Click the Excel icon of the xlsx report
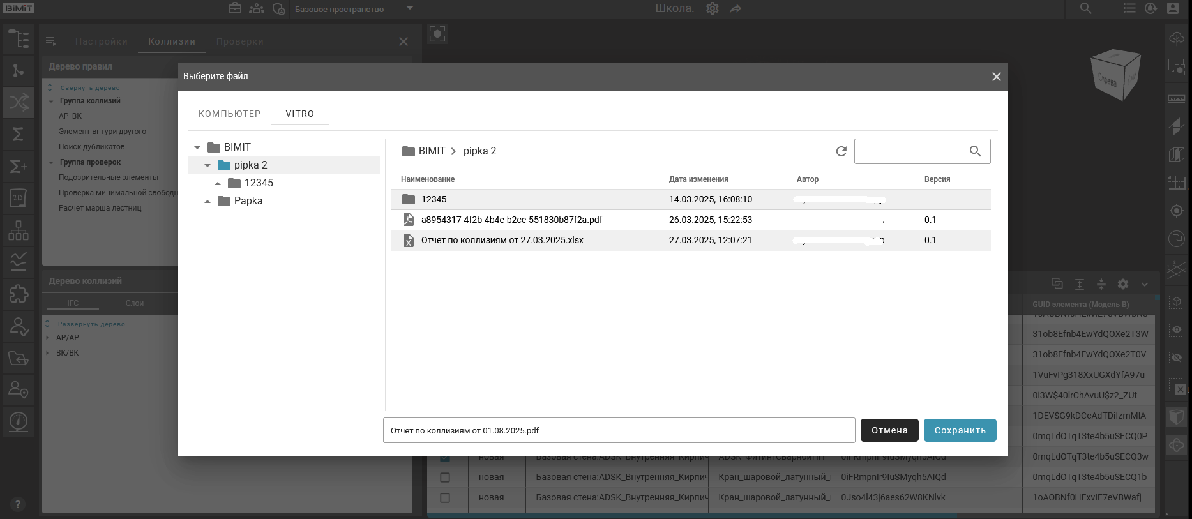The height and width of the screenshot is (519, 1192). click(409, 240)
